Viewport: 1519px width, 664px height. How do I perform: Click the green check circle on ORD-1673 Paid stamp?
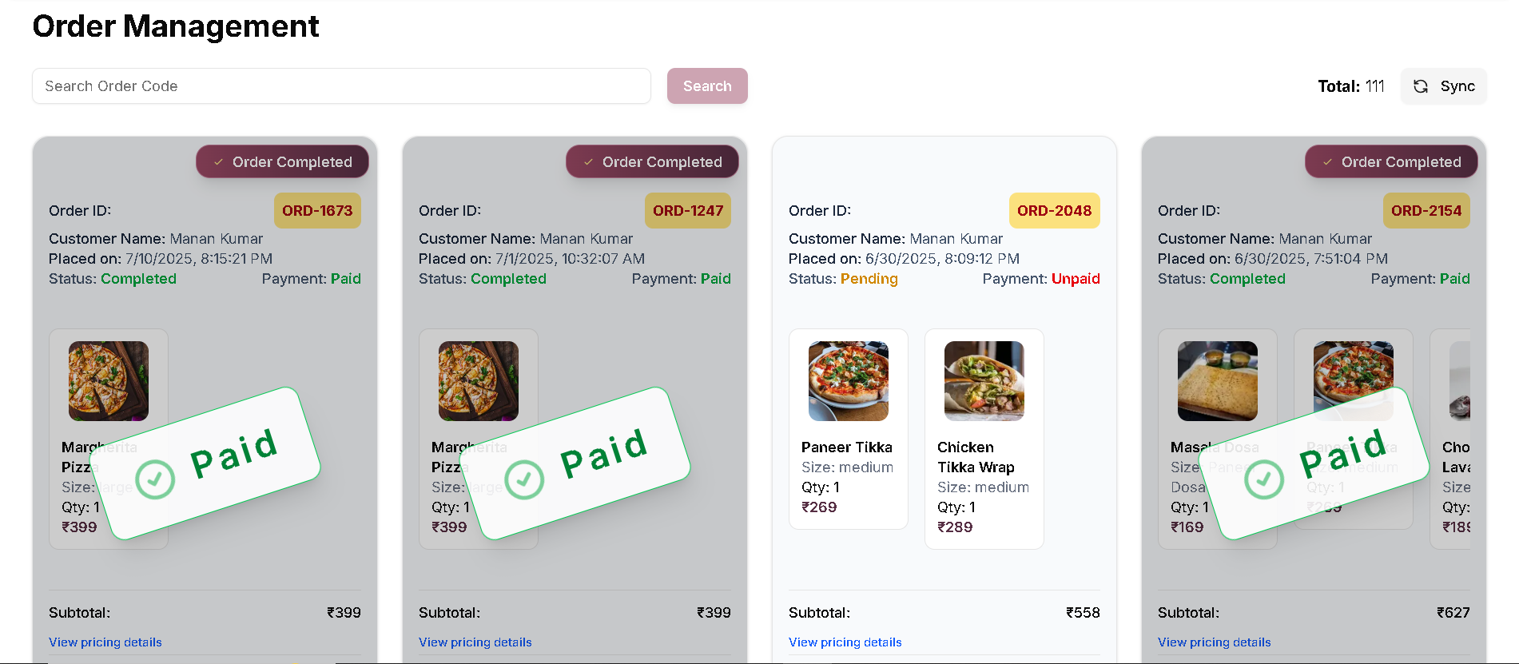click(155, 479)
